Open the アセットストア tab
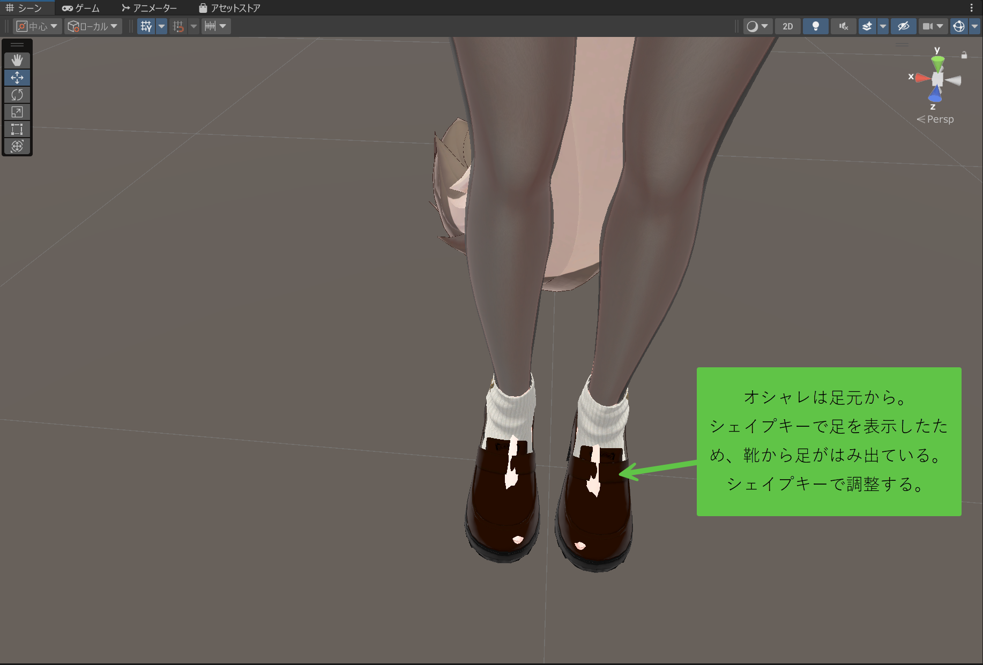The image size is (983, 665). (x=229, y=8)
